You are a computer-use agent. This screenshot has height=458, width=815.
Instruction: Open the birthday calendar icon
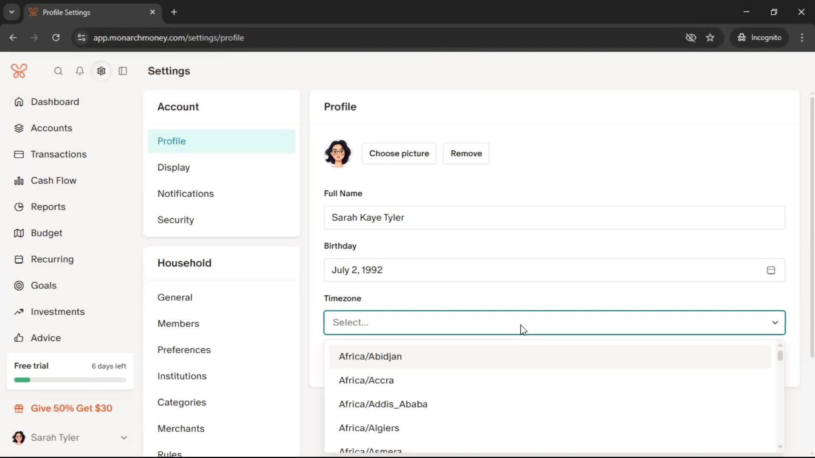(x=771, y=270)
